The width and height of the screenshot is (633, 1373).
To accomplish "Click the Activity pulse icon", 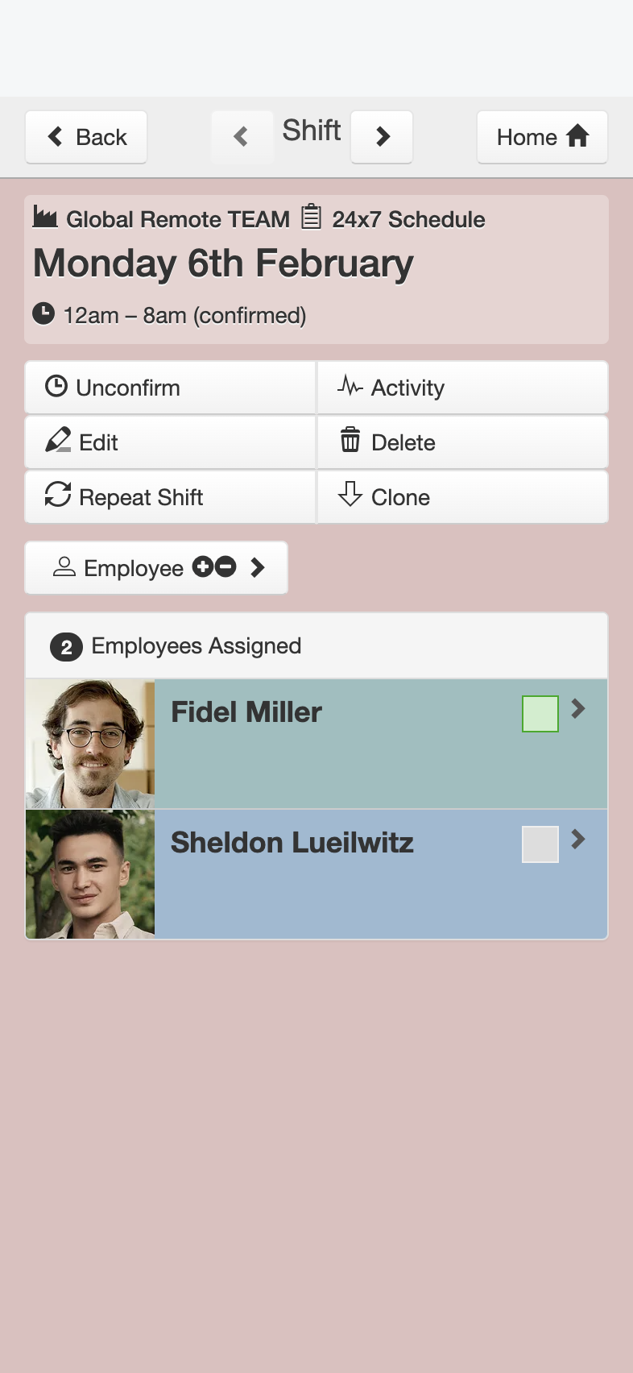I will [350, 386].
